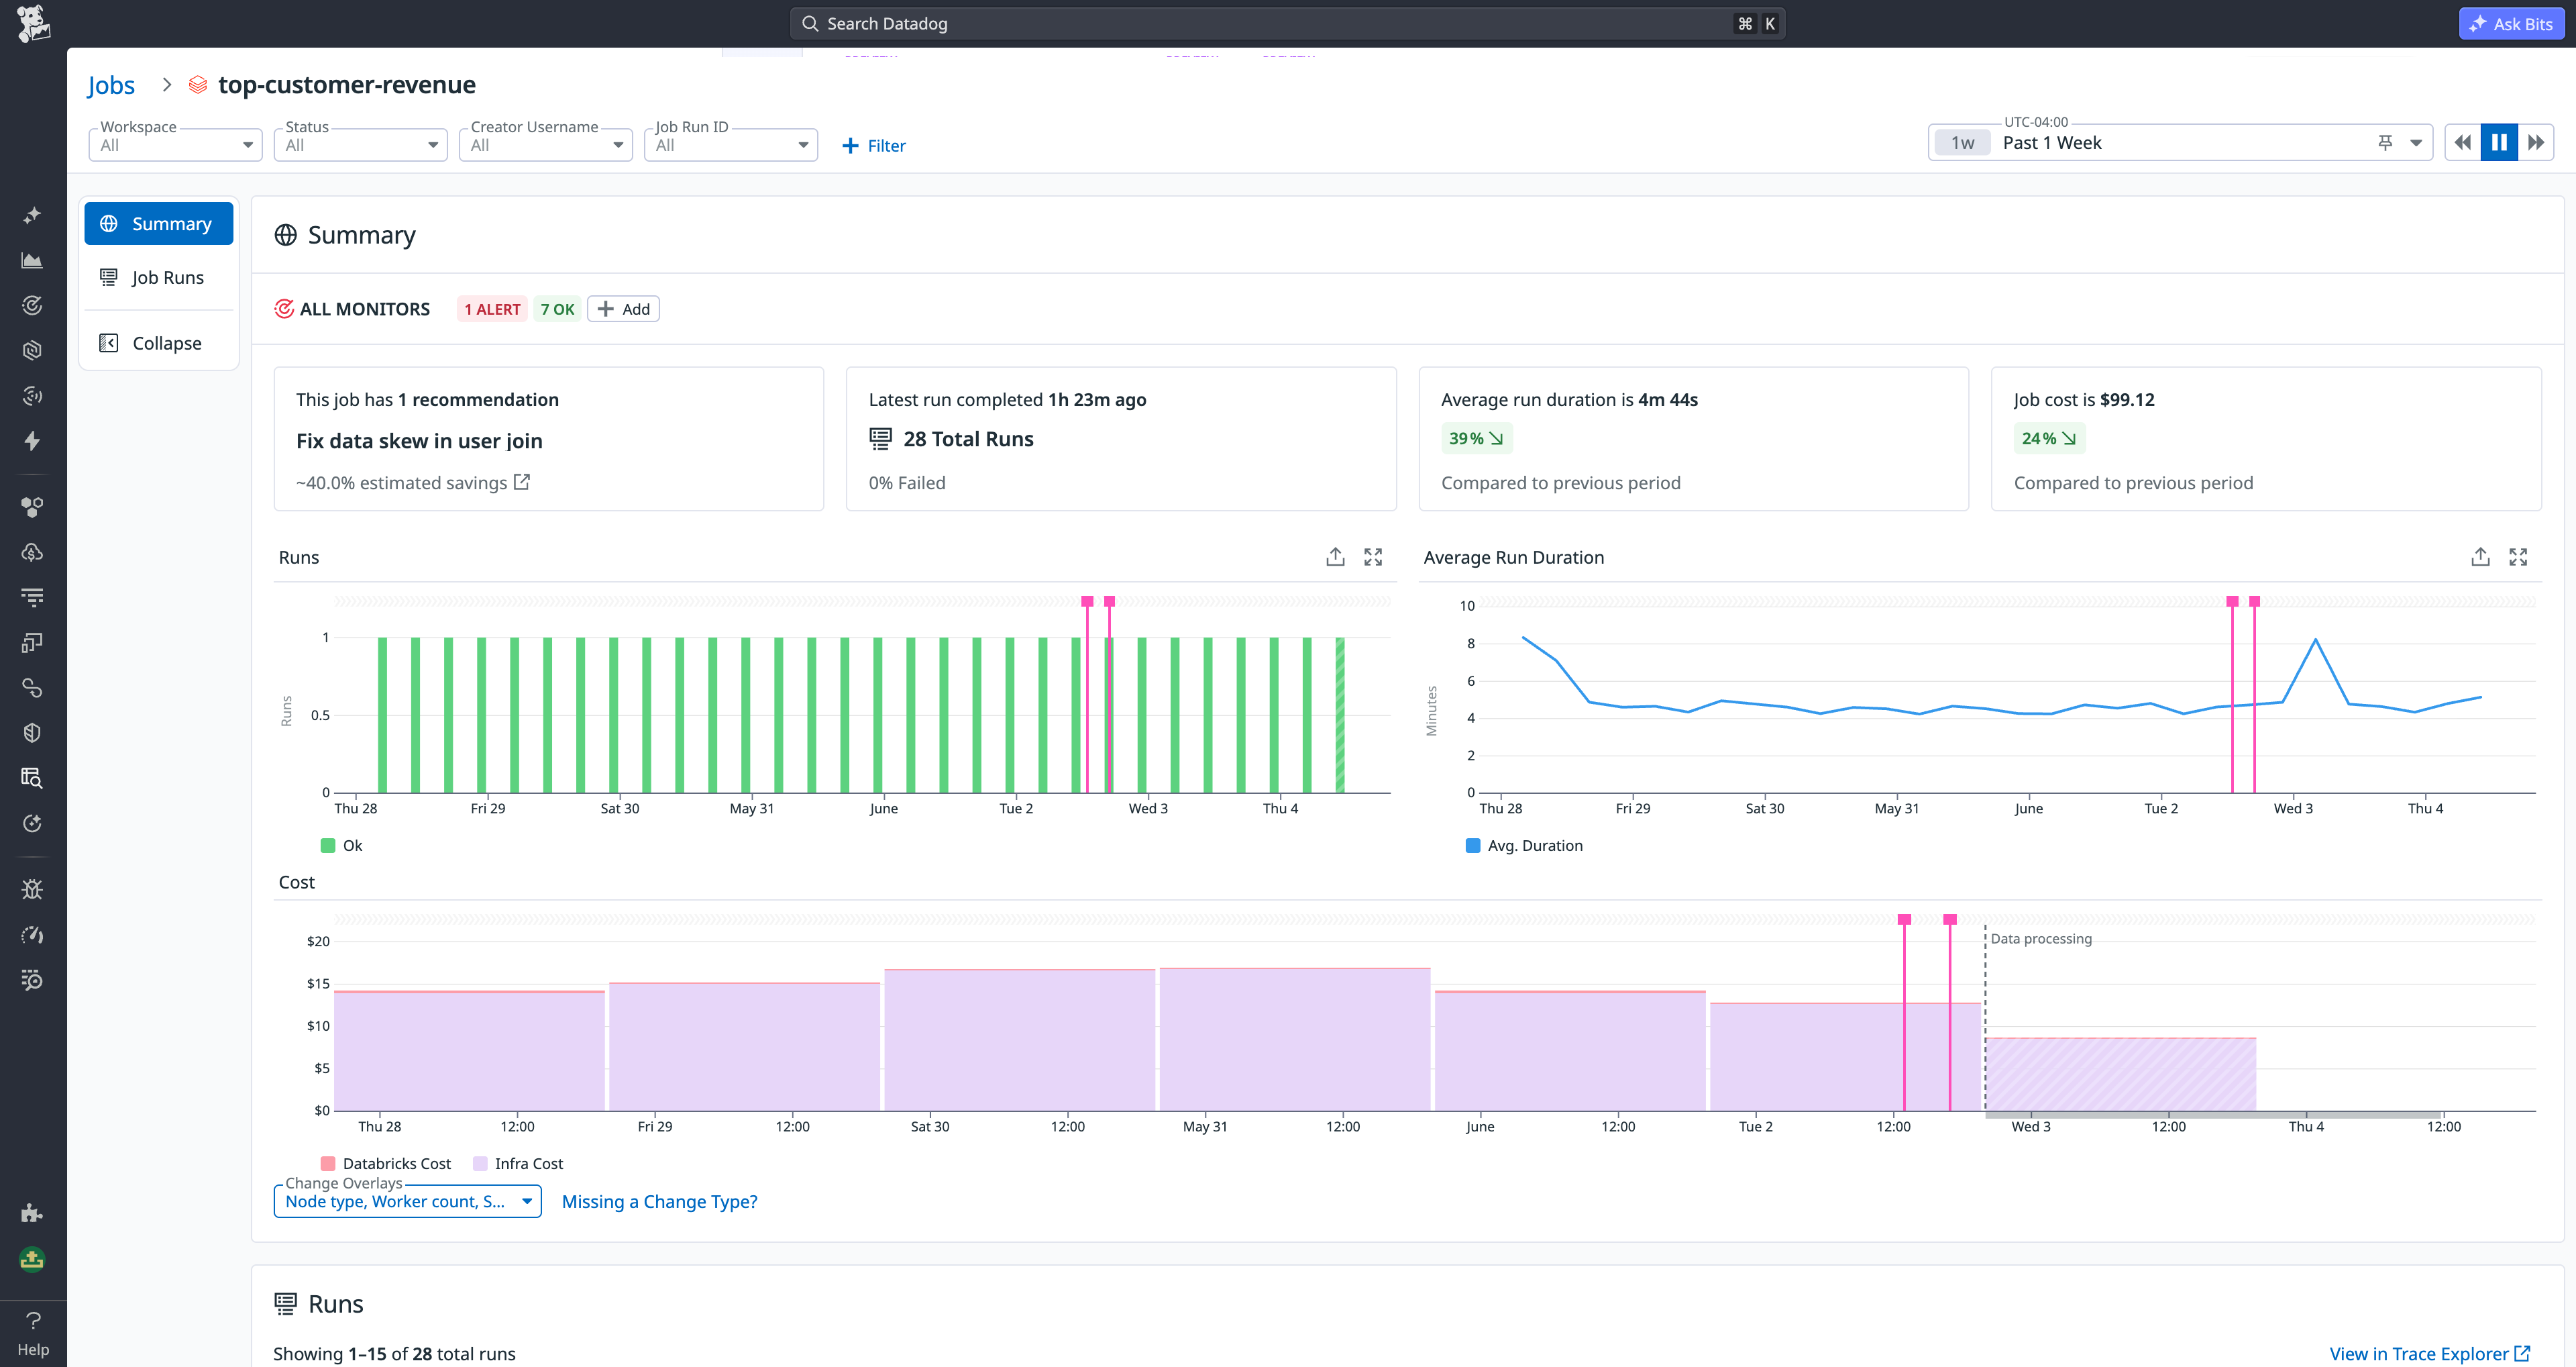This screenshot has height=1367, width=2576.
Task: Toggle Infra Cost legend series
Action: (518, 1164)
